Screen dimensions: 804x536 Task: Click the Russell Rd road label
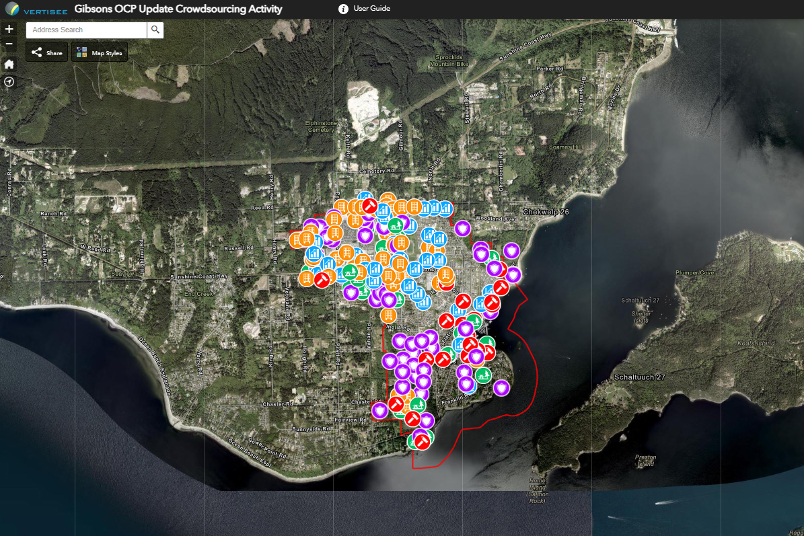pos(239,248)
